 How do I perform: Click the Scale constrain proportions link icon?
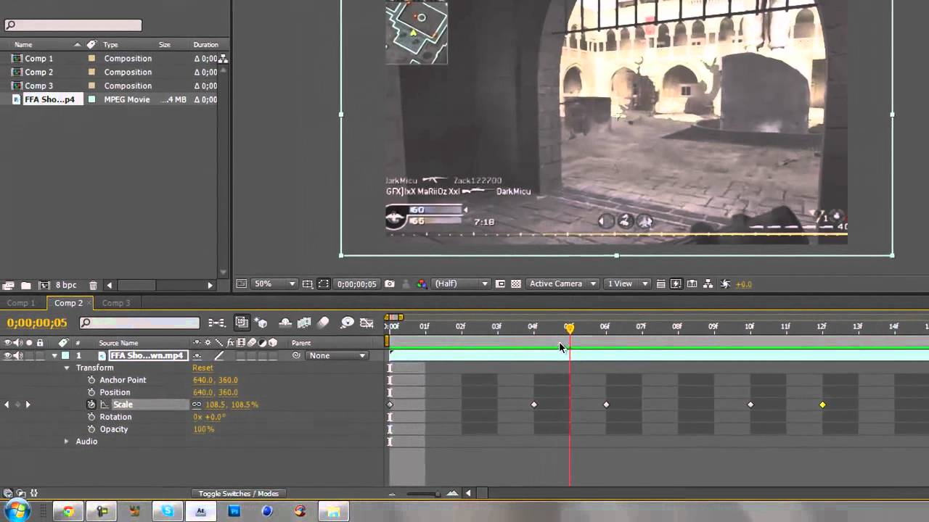pyautogui.click(x=197, y=405)
